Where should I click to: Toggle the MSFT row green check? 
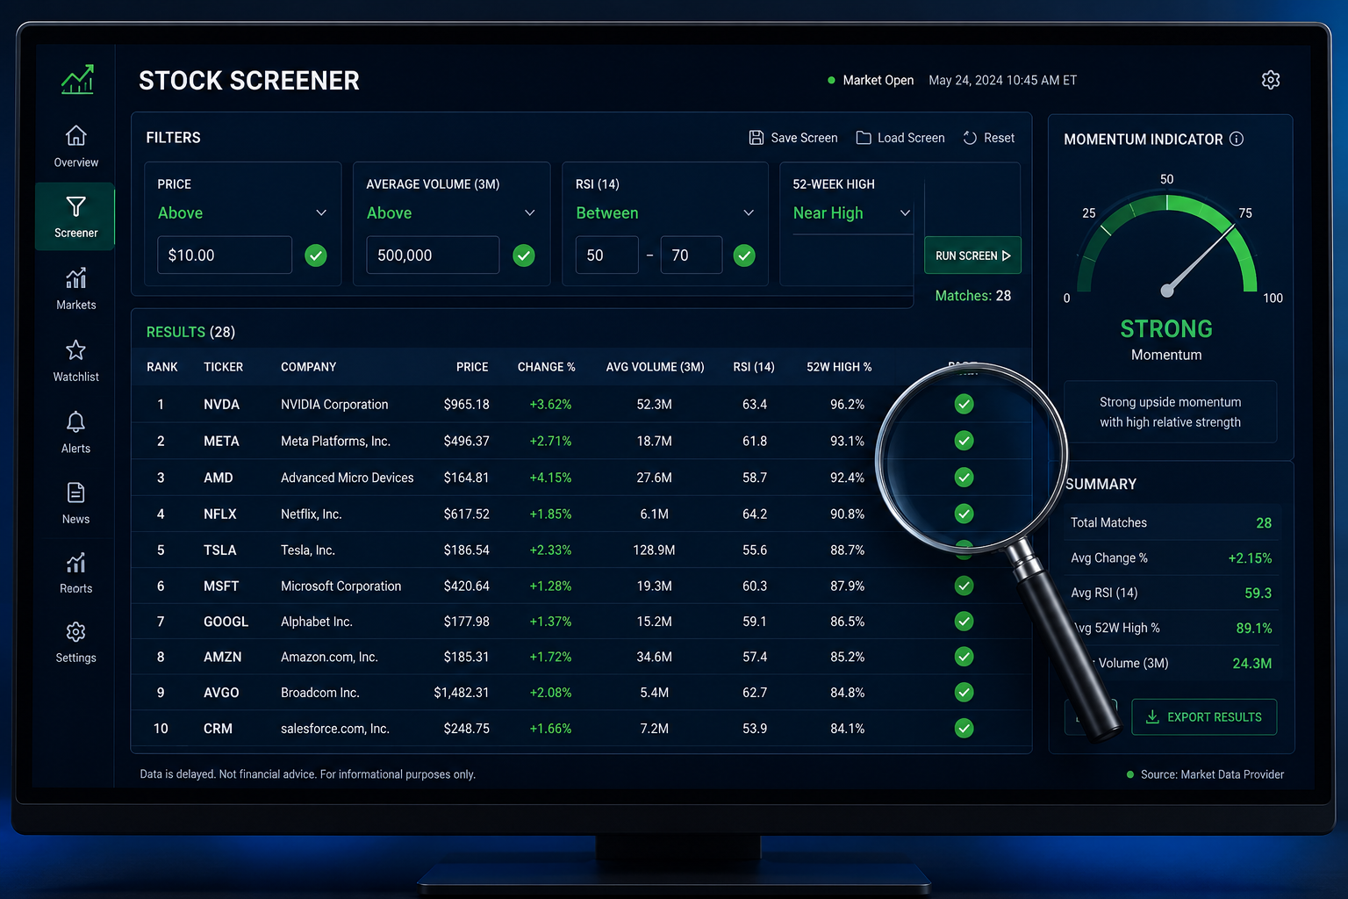click(x=964, y=586)
